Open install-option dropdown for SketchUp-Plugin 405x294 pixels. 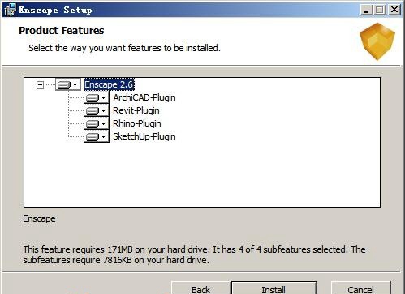(96, 136)
